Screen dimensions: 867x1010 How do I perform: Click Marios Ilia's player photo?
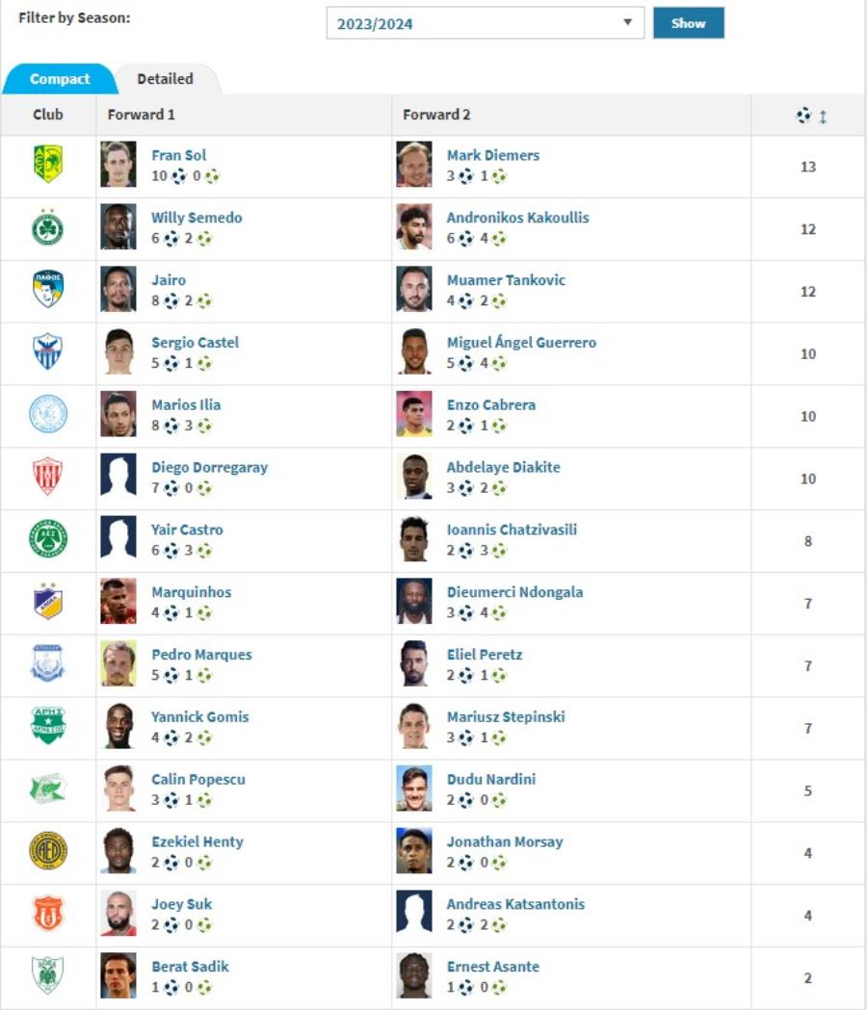[x=118, y=414]
